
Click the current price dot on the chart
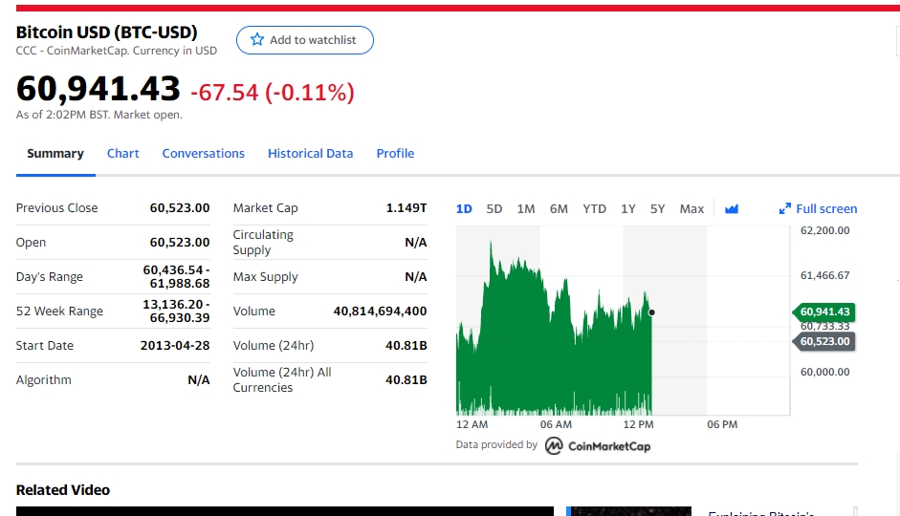click(x=651, y=312)
